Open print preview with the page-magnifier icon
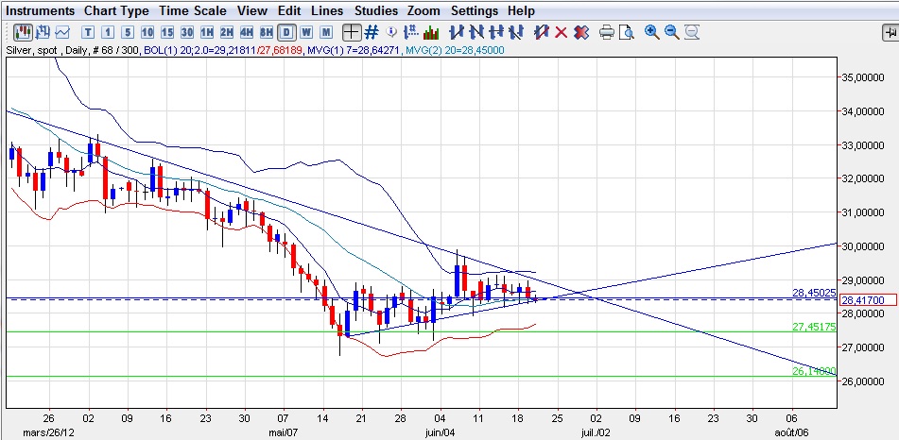Image resolution: width=899 pixels, height=440 pixels. pyautogui.click(x=626, y=32)
